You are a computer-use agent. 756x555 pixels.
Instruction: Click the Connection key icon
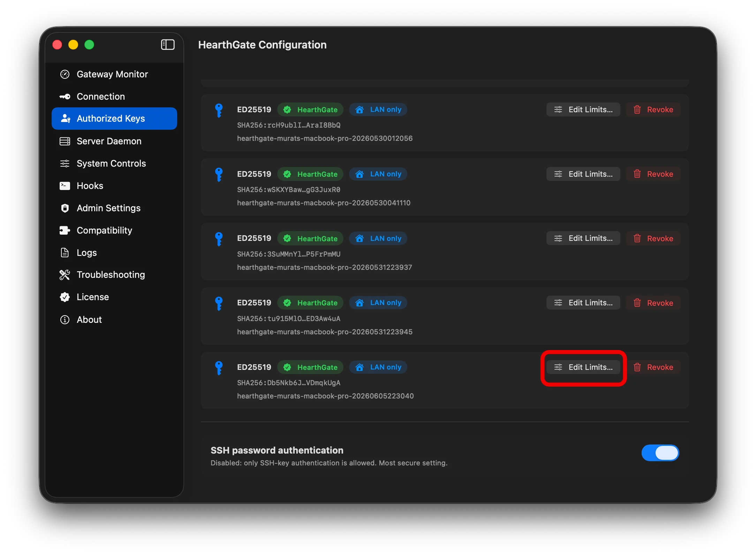point(65,97)
